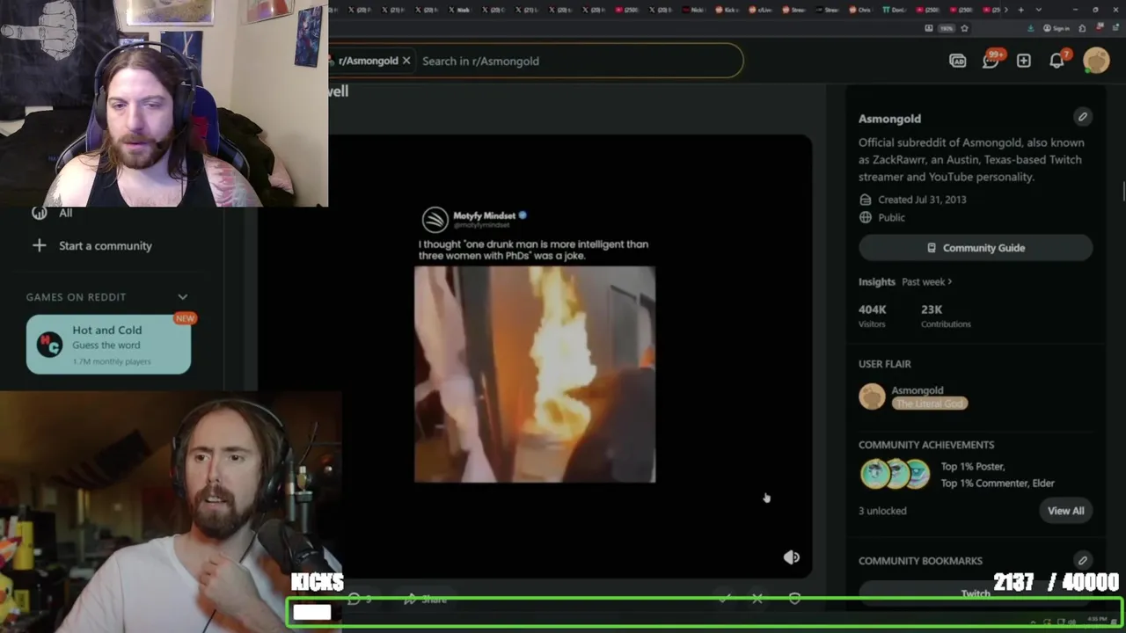This screenshot has height=633, width=1126.
Task: Play the Motyfy Mindset video
Action: point(535,375)
